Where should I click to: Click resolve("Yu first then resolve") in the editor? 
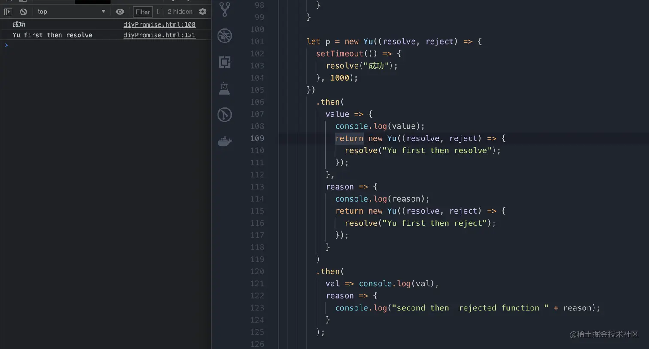point(422,150)
